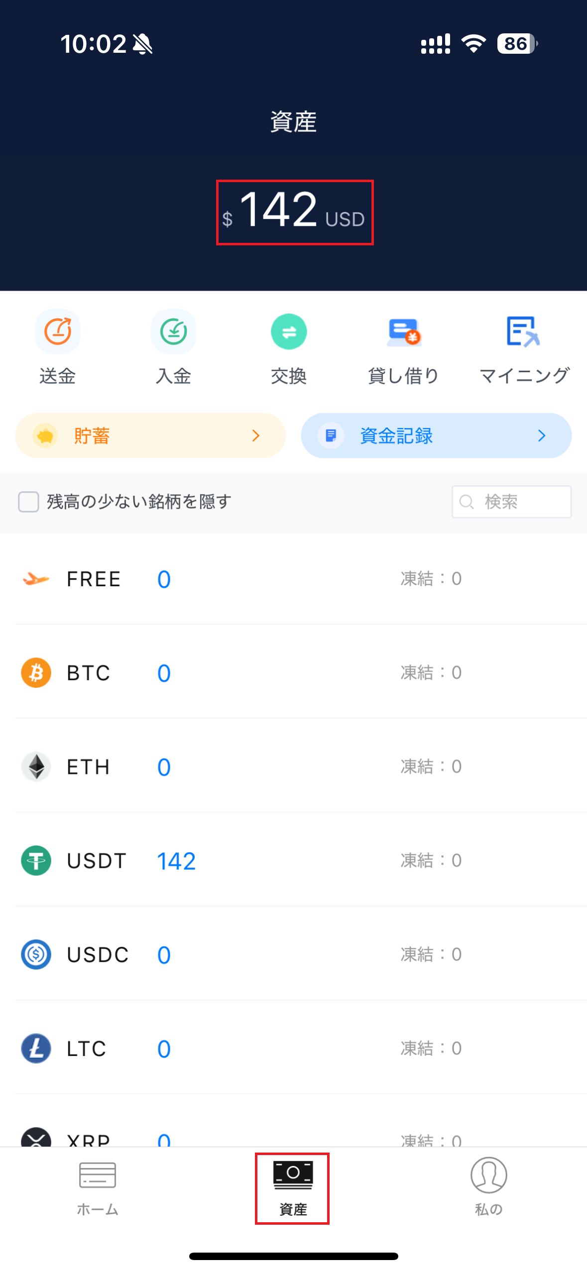Switch to the ホーム tab
The height and width of the screenshot is (1272, 587).
pyautogui.click(x=98, y=1187)
